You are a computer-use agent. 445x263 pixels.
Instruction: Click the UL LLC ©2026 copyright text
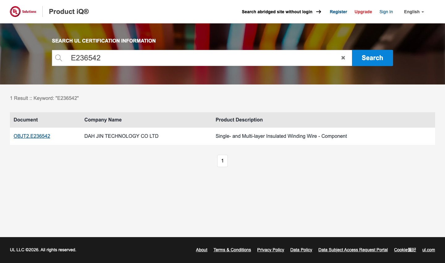click(x=43, y=250)
